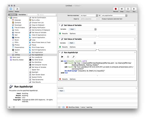
Task: Show Options of Run AppleScript action
Action: pyautogui.click(x=72, y=79)
